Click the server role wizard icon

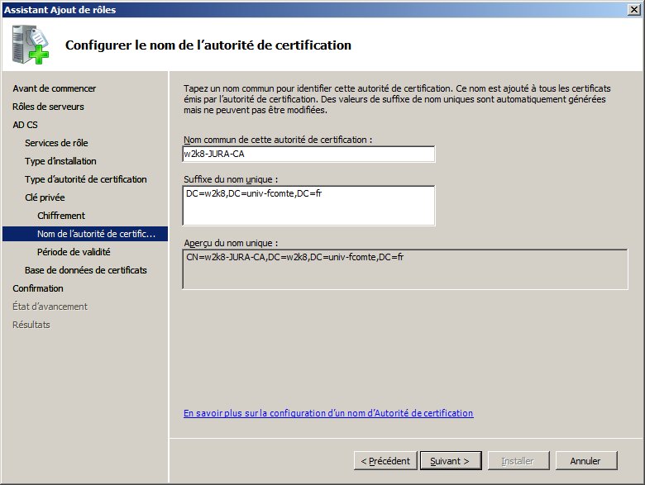pyautogui.click(x=31, y=45)
